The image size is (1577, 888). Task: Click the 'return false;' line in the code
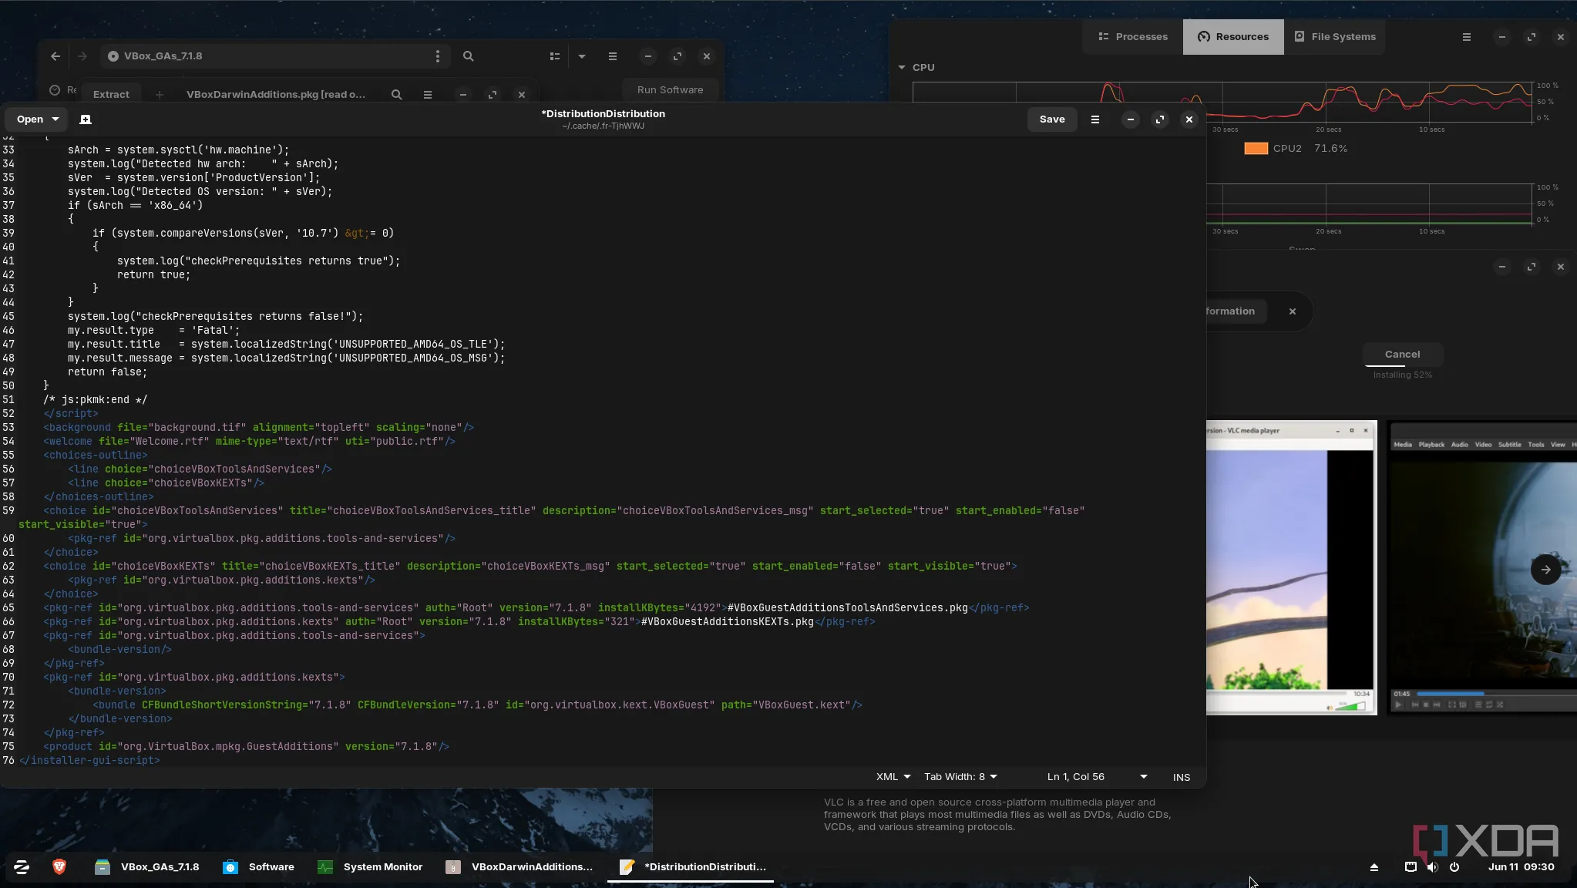click(107, 372)
